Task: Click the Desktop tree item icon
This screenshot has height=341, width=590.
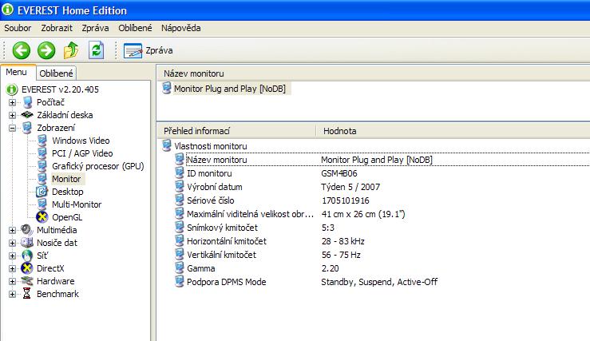Action: coord(42,192)
